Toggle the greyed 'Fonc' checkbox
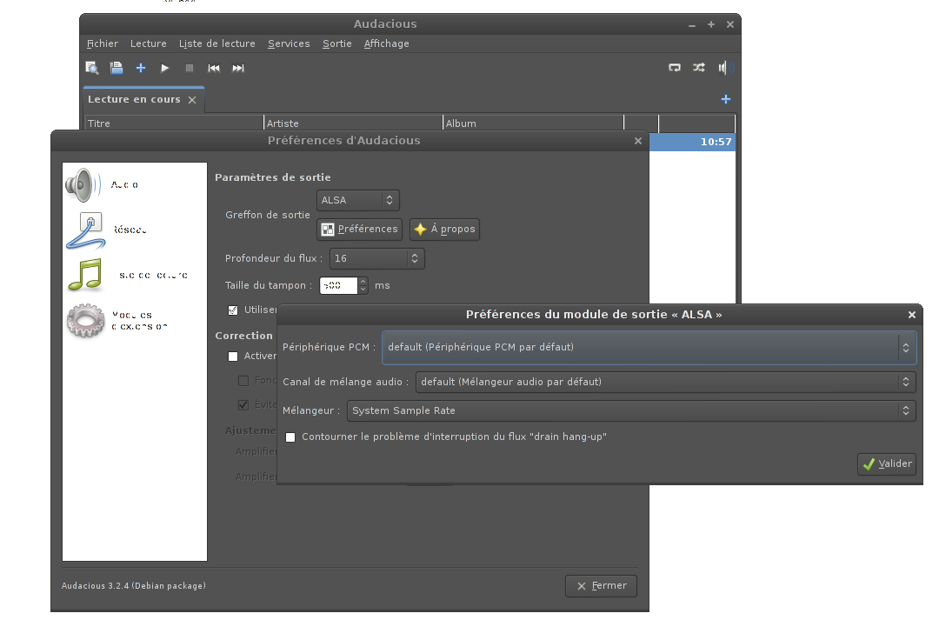This screenshot has width=939, height=620. pos(243,381)
